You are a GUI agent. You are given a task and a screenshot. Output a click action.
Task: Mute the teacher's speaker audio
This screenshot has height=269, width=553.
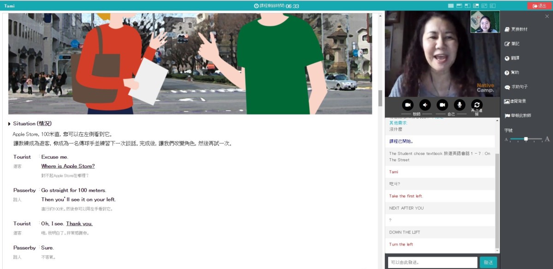425,105
